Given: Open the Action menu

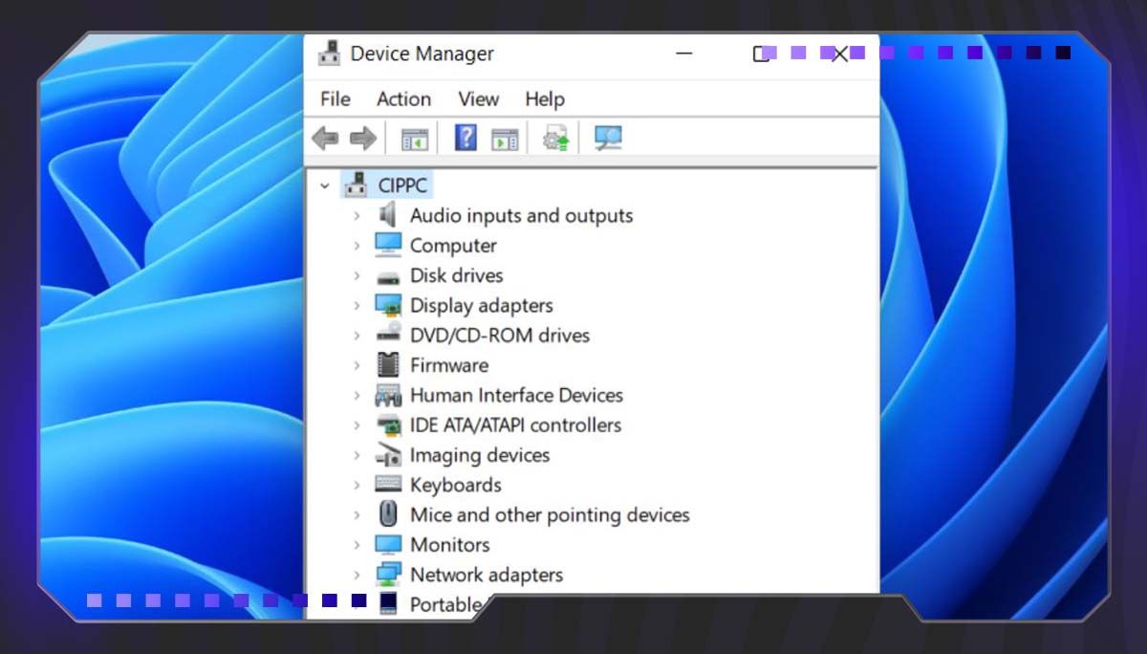Looking at the screenshot, I should coord(403,99).
